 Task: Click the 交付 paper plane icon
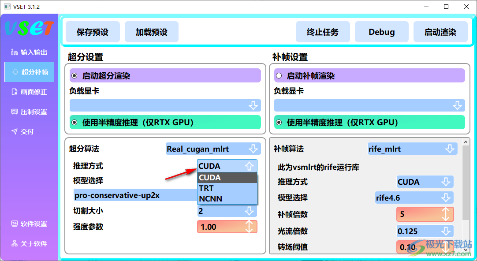(14, 131)
